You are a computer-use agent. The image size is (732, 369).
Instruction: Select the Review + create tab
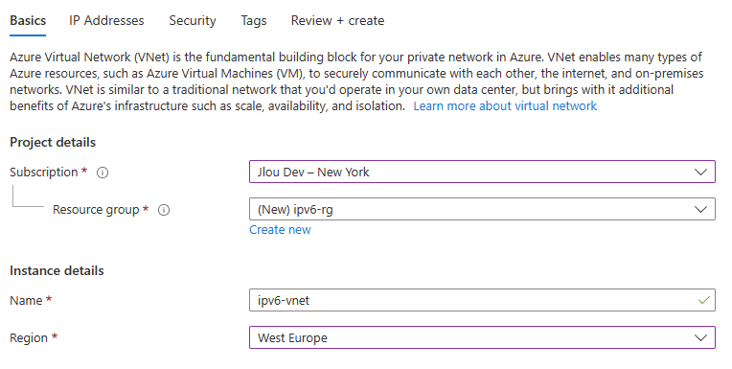[337, 20]
